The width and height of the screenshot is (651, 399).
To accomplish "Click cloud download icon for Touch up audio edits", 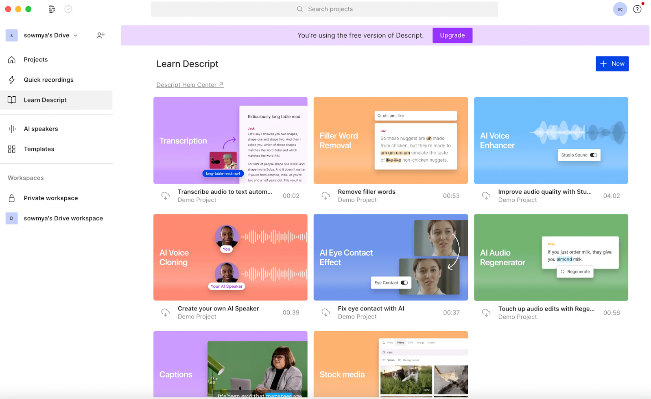I will pyautogui.click(x=486, y=312).
